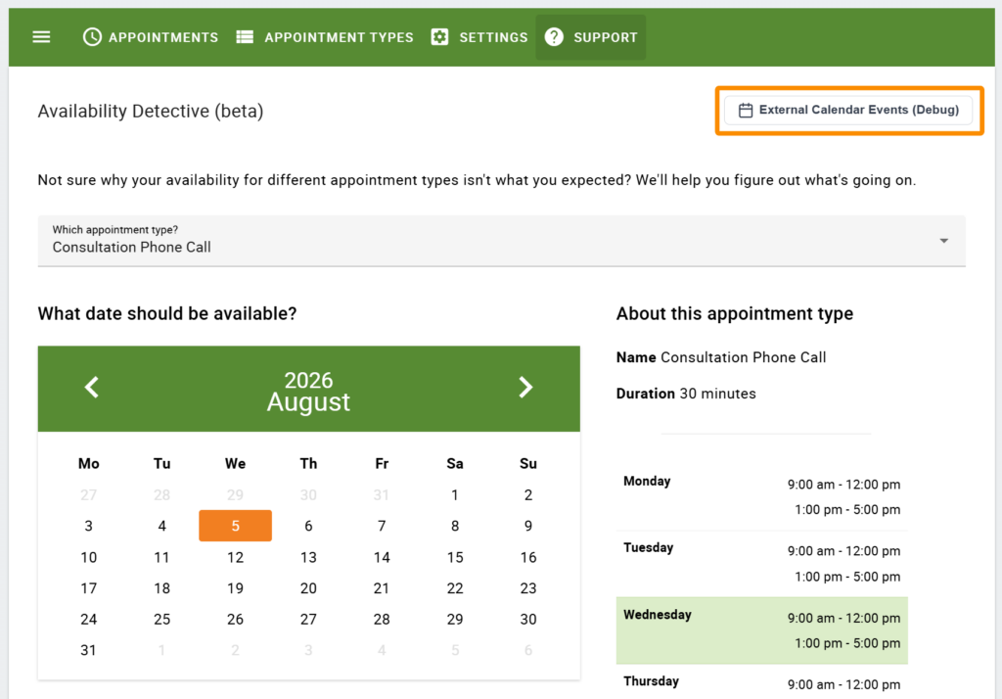Select August 10 on the calendar
This screenshot has width=1002, height=699.
[x=88, y=557]
